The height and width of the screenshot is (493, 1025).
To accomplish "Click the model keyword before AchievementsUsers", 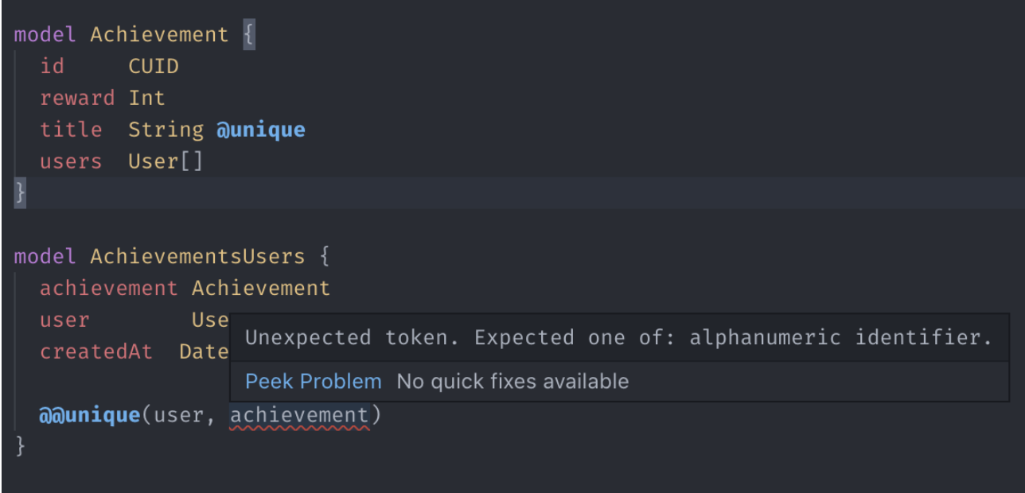I will (x=44, y=256).
